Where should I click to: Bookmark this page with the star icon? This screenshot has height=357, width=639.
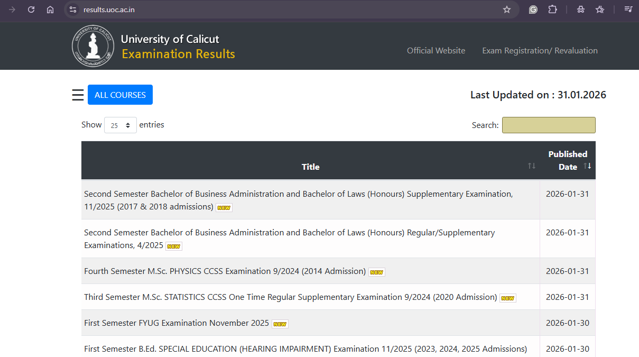point(506,10)
